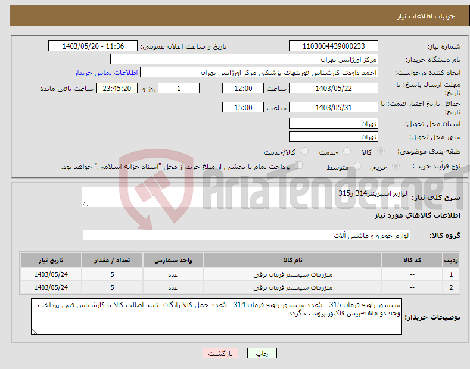The image size is (470, 369).
Task: Click the واحد شمارش column header
Action: [x=173, y=260]
